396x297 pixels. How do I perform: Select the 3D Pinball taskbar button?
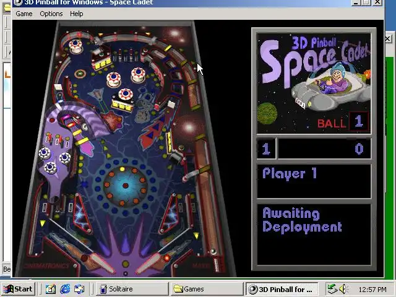282,289
